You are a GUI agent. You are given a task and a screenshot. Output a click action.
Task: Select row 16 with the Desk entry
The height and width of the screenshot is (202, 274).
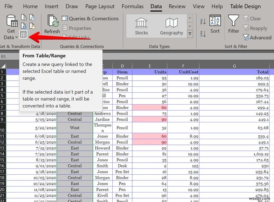tap(3, 166)
